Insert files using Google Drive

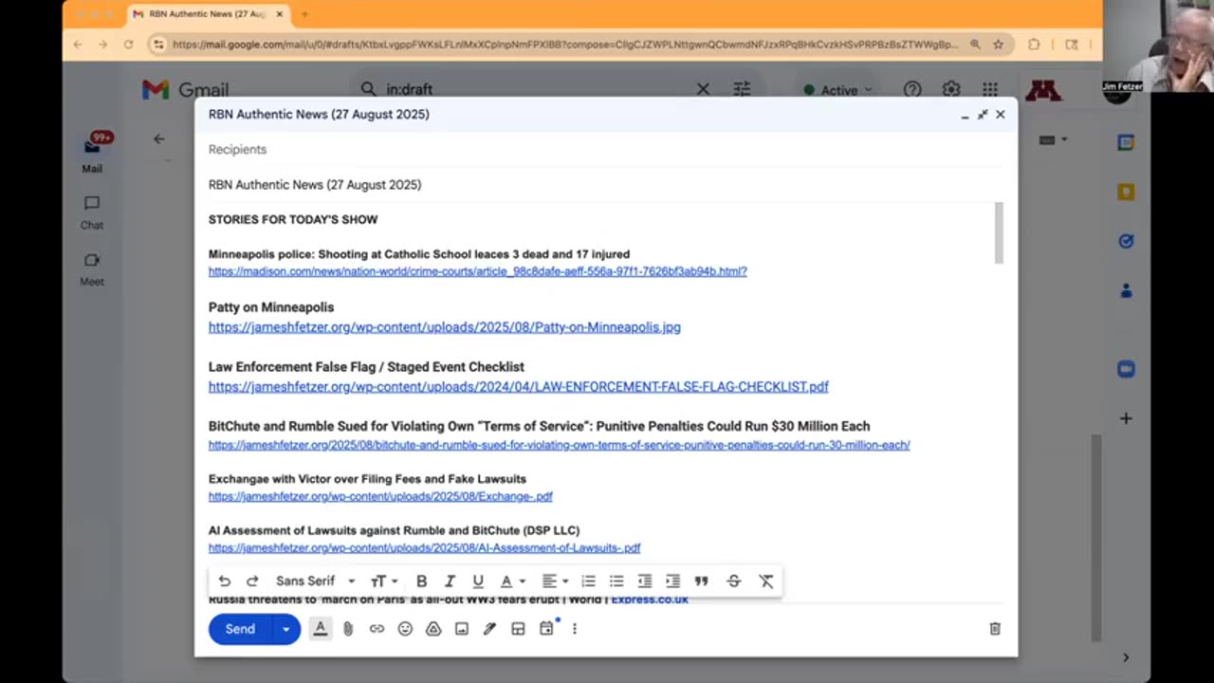pos(433,629)
